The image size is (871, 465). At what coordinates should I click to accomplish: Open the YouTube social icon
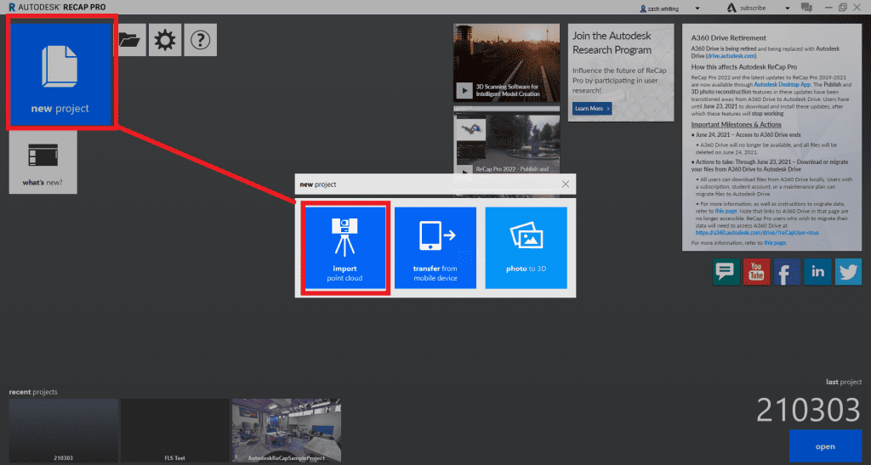coord(756,272)
